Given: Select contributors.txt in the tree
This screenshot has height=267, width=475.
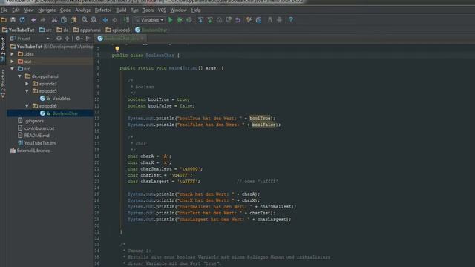Looking at the screenshot, I should (x=36, y=128).
